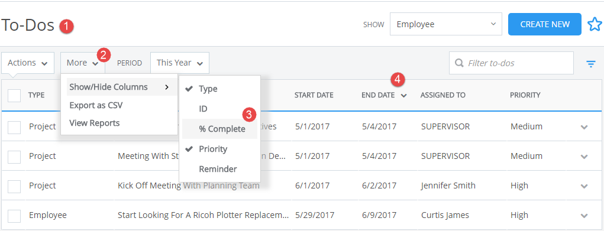Click the favorite star icon
Viewport: 604px width, 231px height.
(595, 24)
